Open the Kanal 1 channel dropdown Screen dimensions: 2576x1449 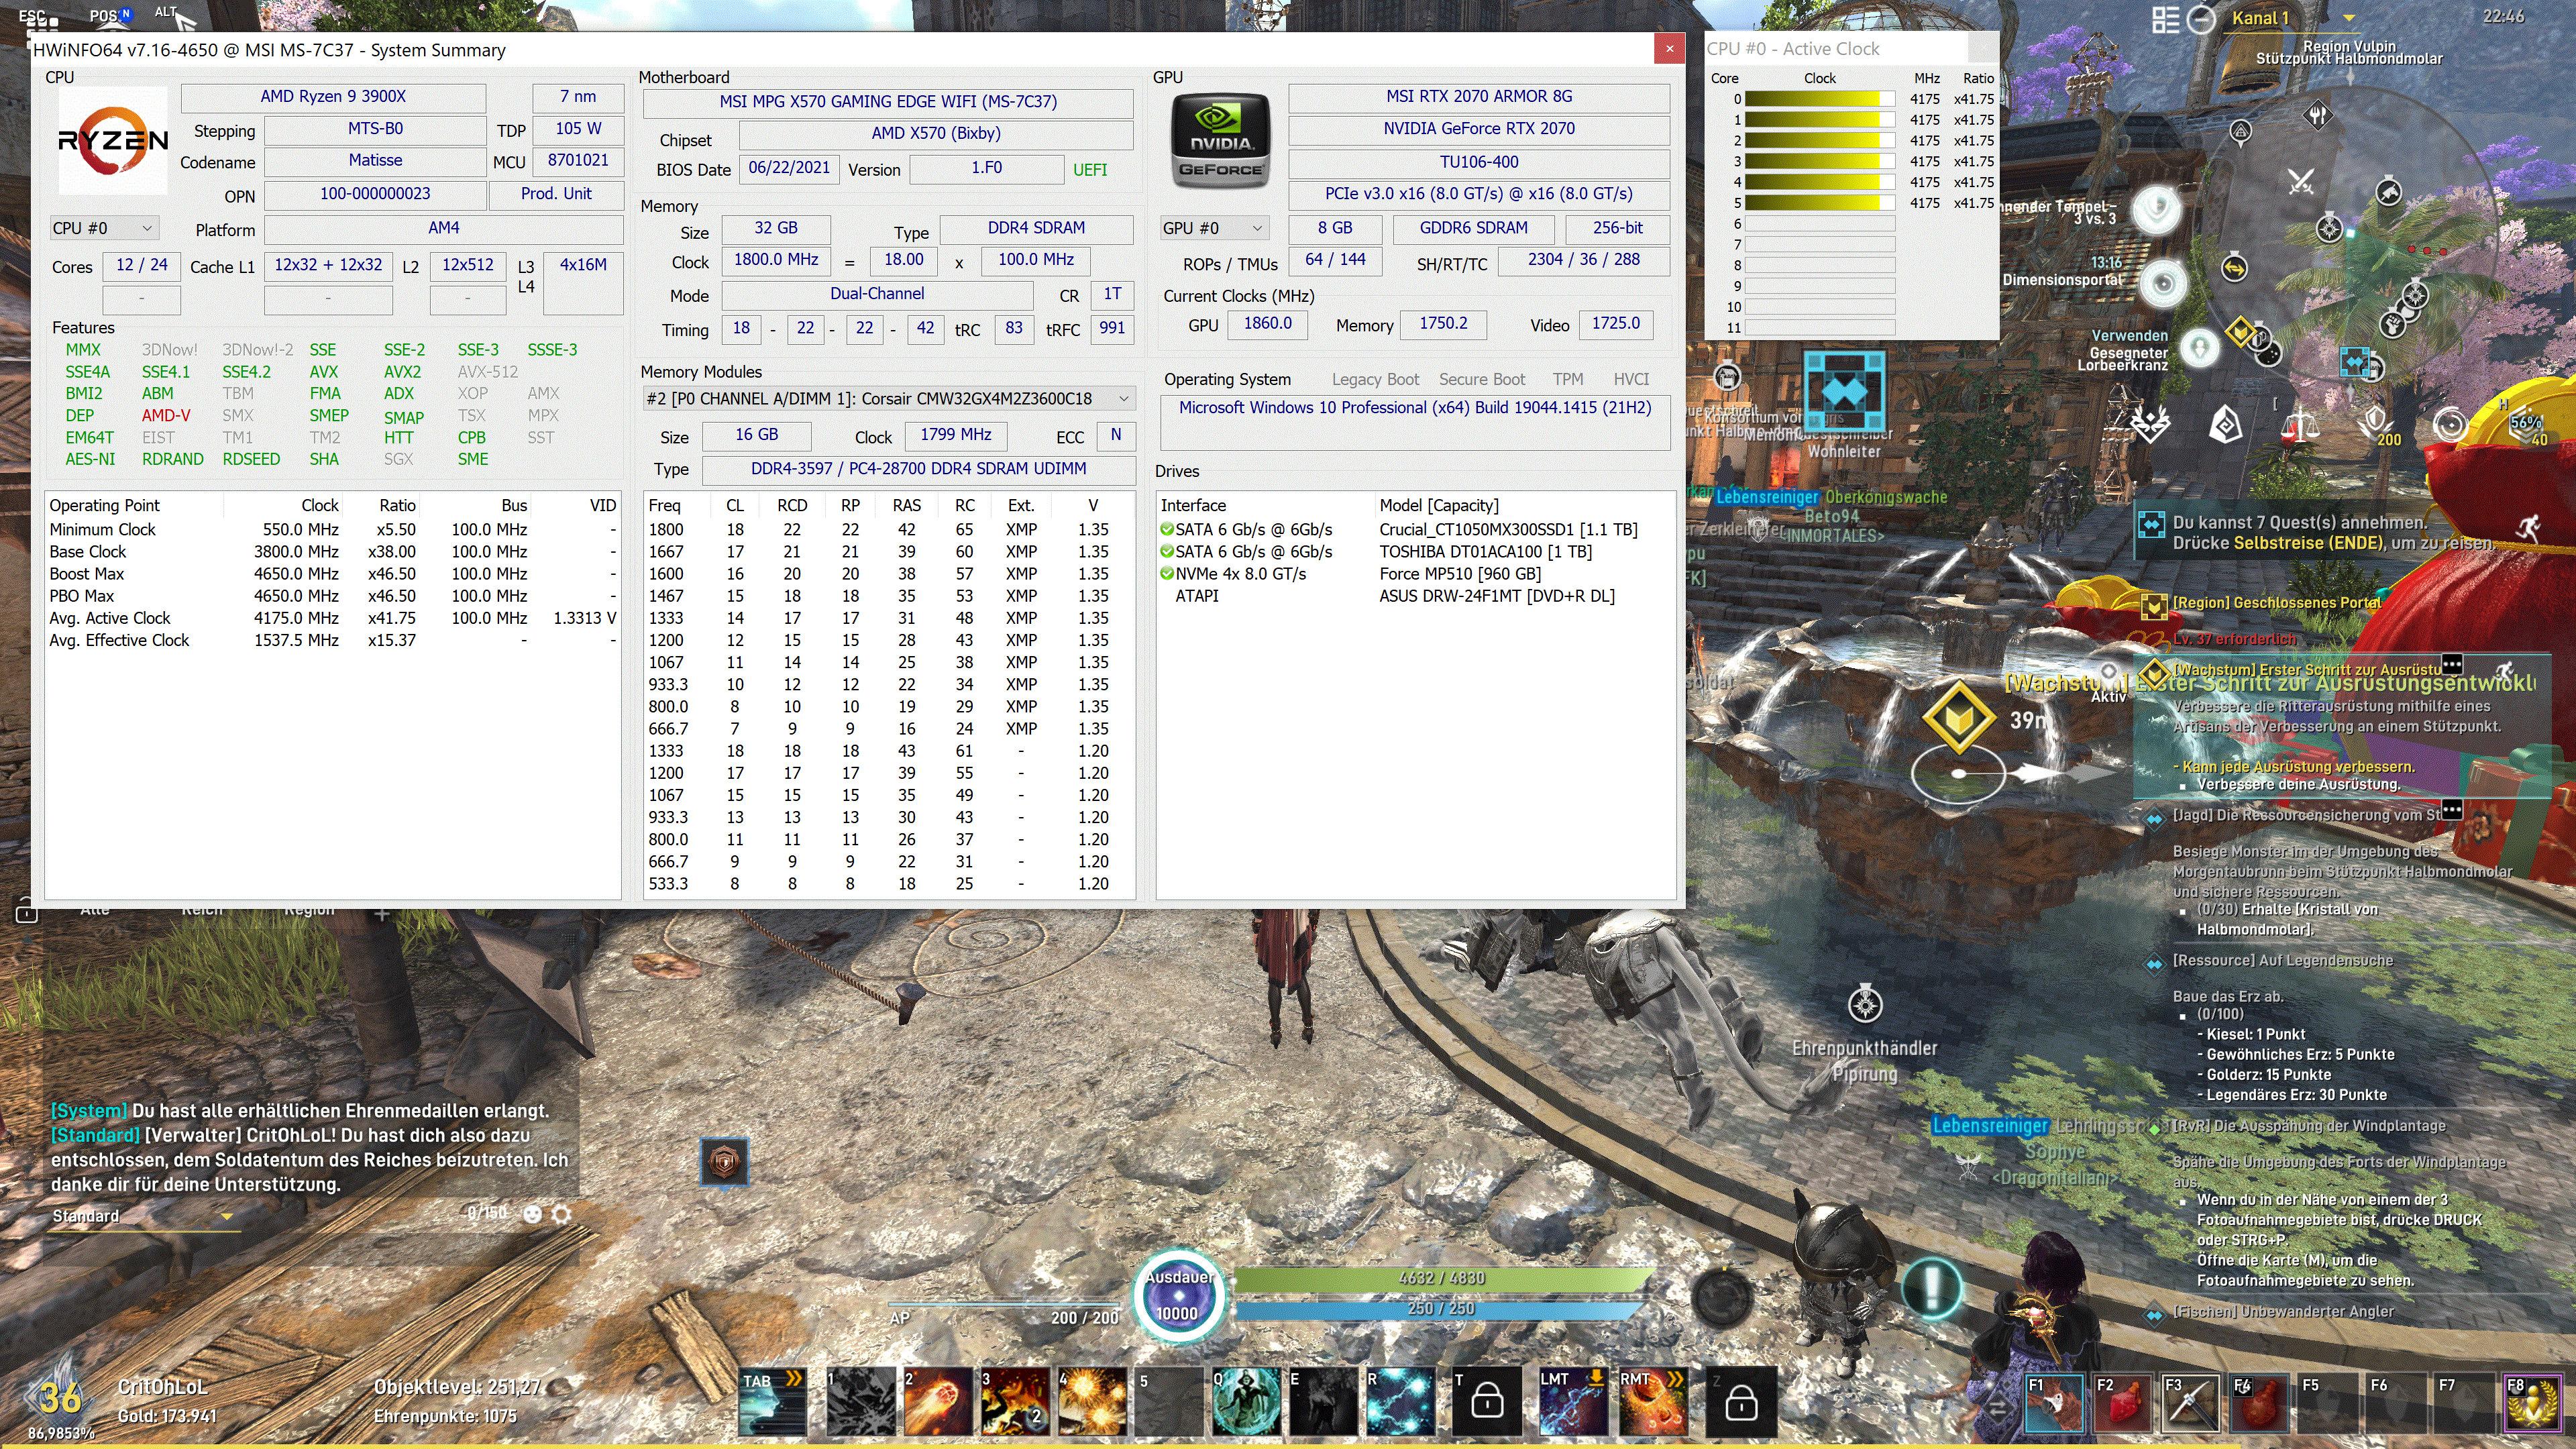coord(2349,18)
